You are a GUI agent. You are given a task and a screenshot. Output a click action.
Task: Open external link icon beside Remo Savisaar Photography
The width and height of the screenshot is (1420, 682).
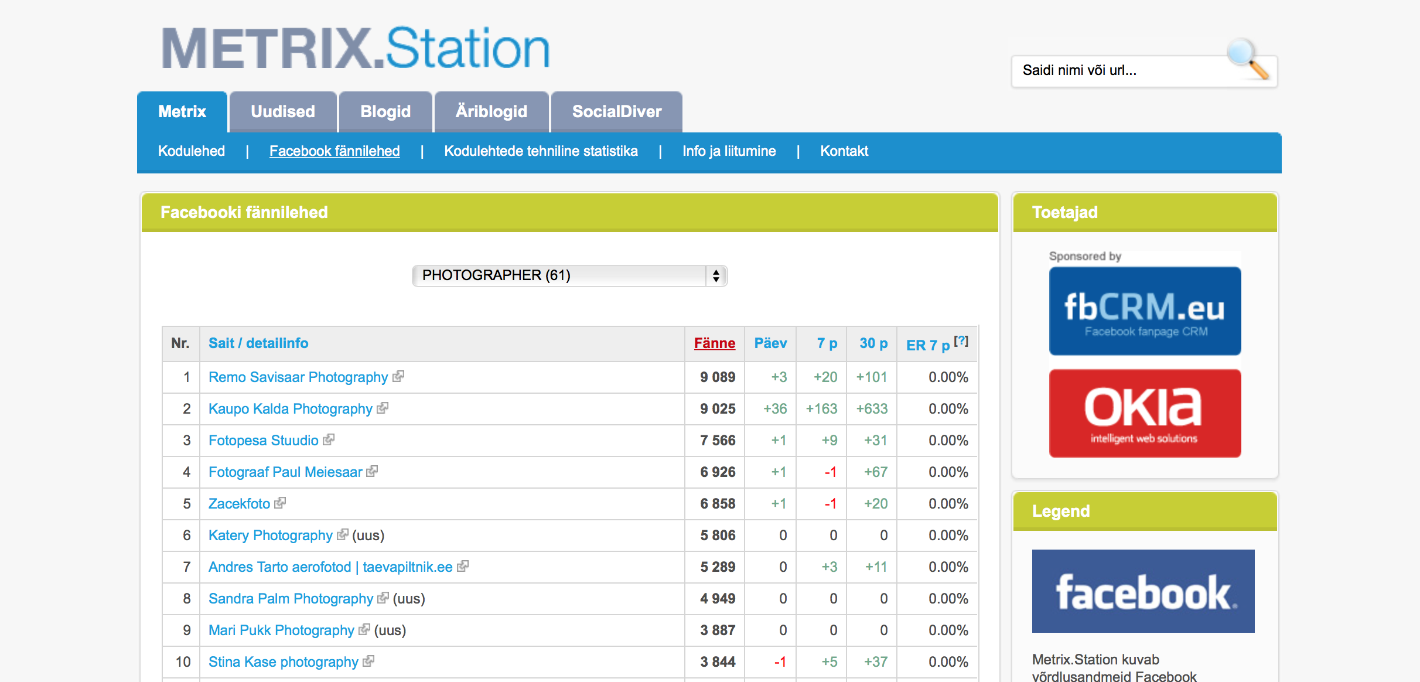coord(398,376)
